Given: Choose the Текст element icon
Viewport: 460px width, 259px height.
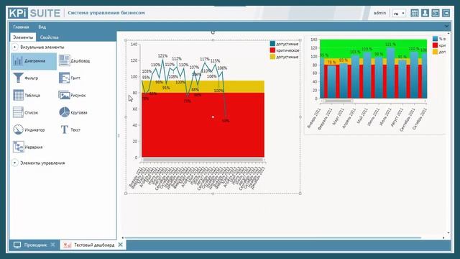Looking at the screenshot, I should pos(64,129).
